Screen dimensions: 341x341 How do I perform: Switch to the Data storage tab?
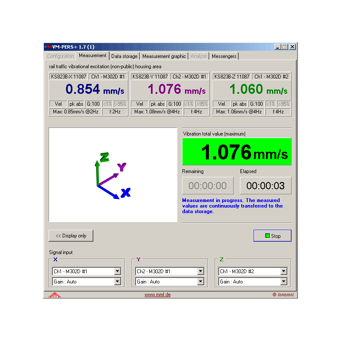[124, 56]
